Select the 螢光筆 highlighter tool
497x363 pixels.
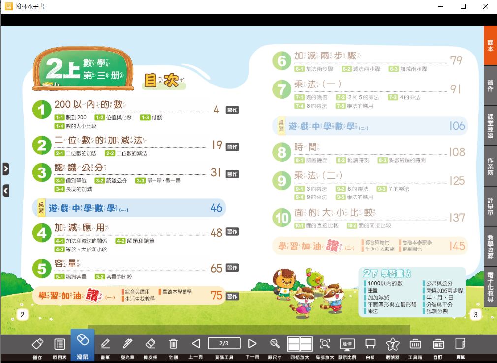(x=127, y=344)
